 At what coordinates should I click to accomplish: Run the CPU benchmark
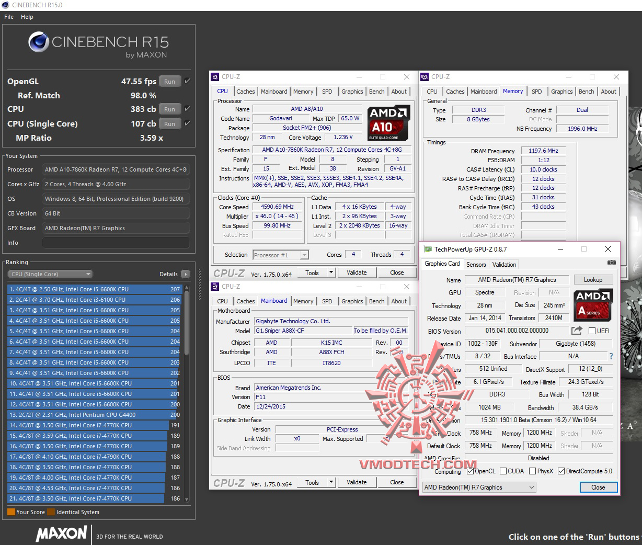(x=170, y=109)
